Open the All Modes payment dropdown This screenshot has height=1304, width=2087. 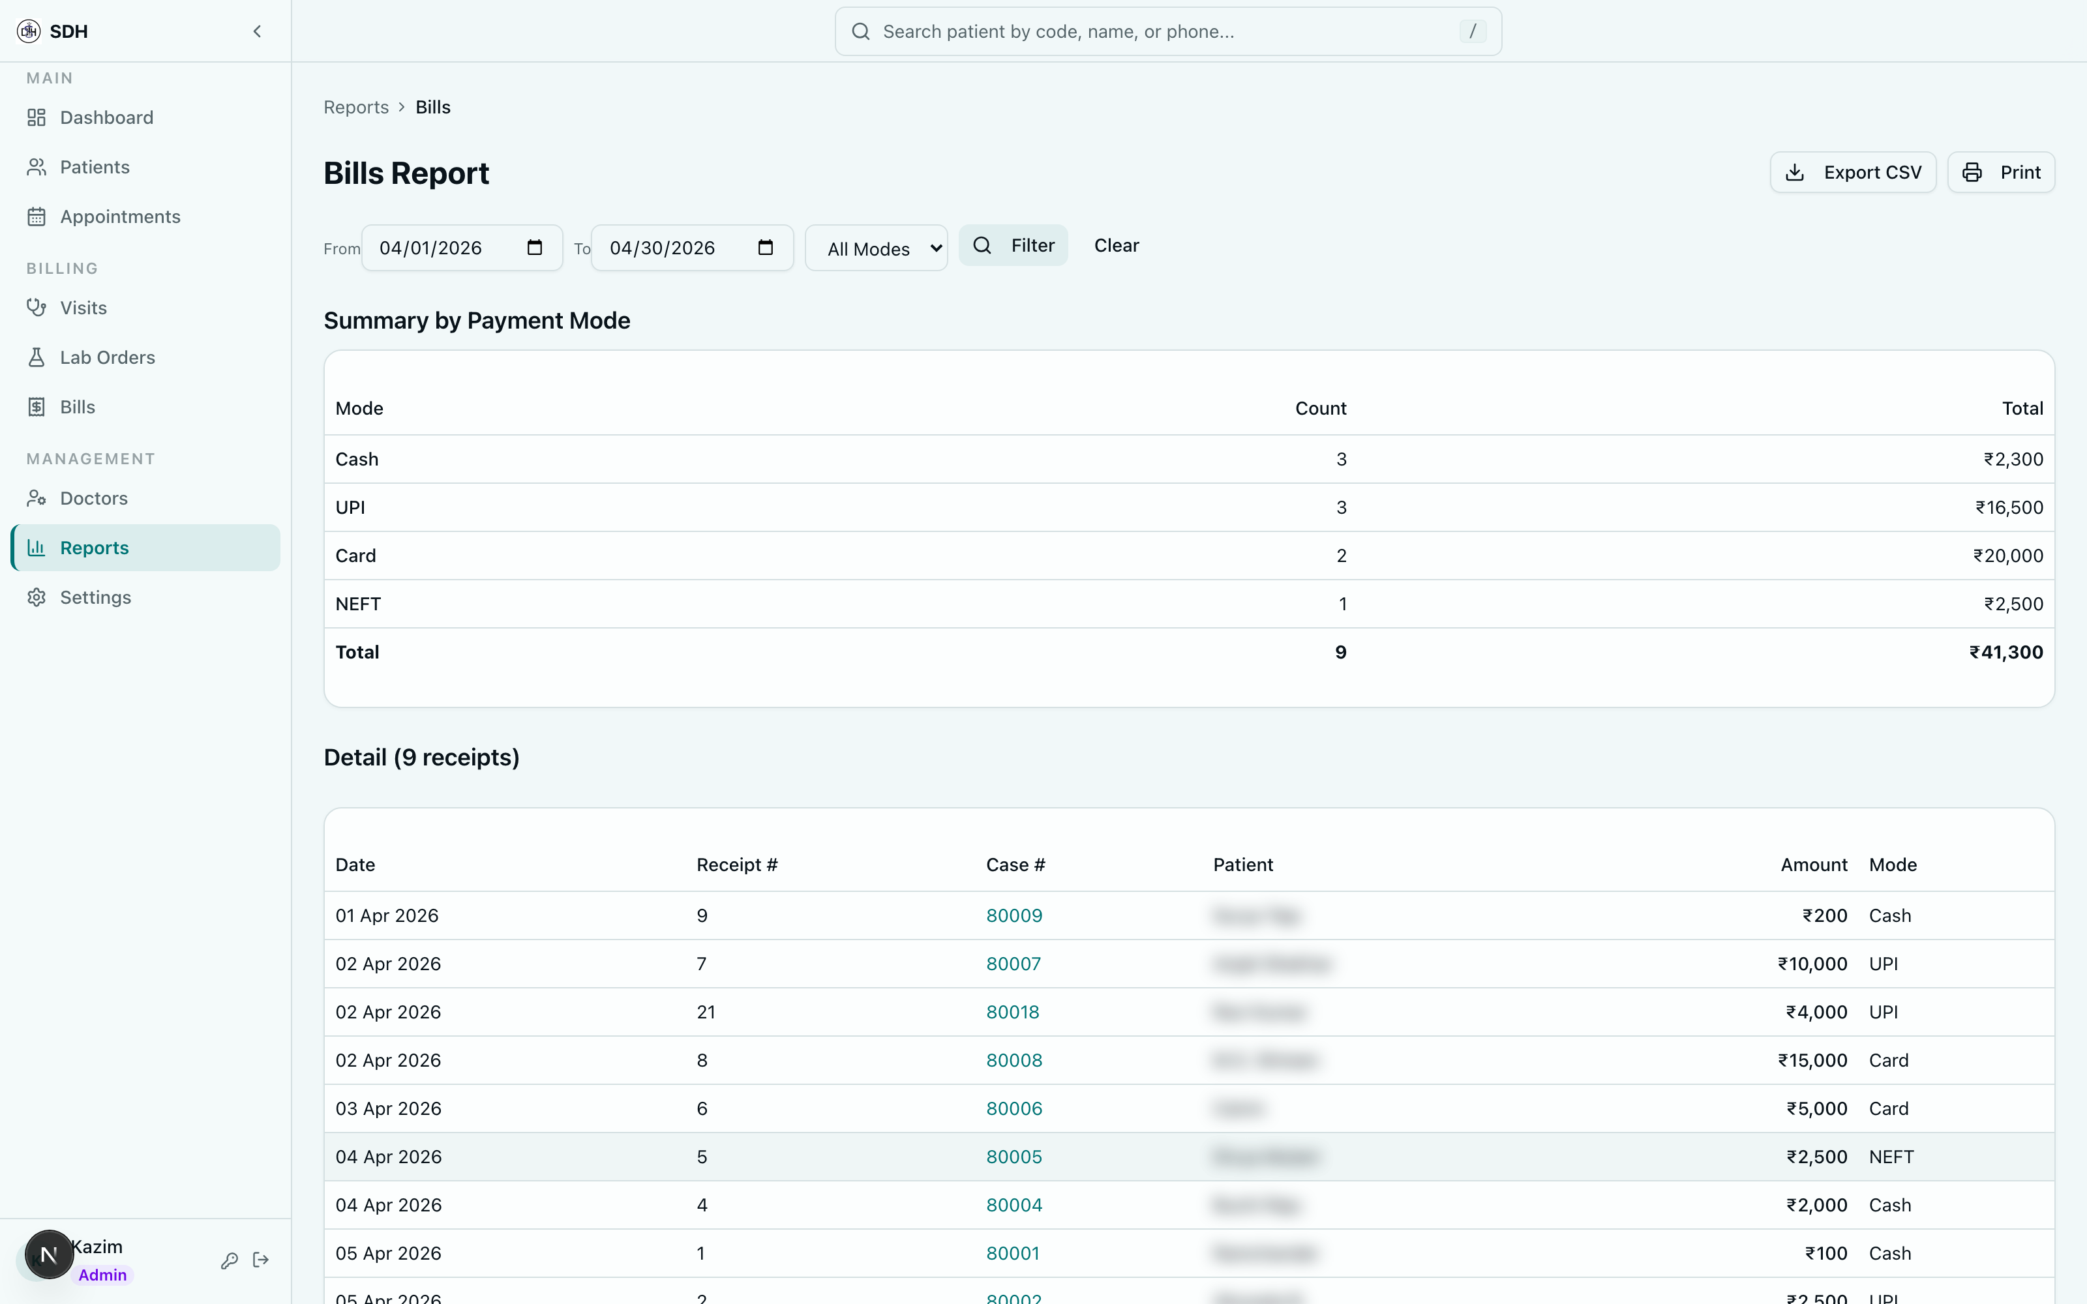point(876,248)
